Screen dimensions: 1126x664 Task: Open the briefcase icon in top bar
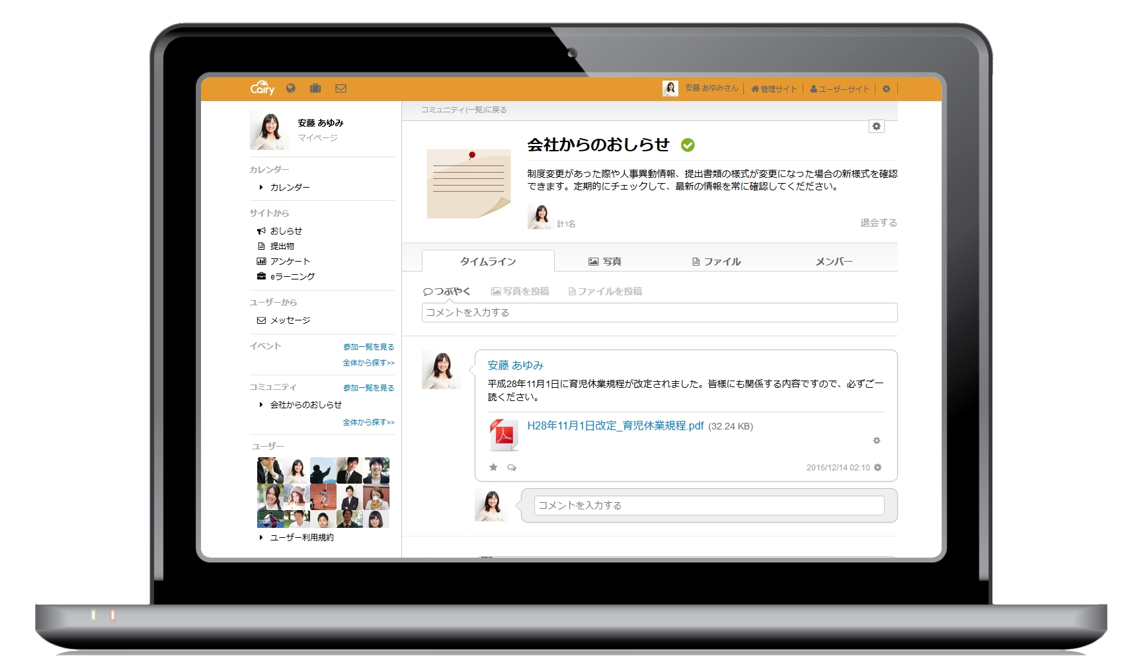[315, 88]
